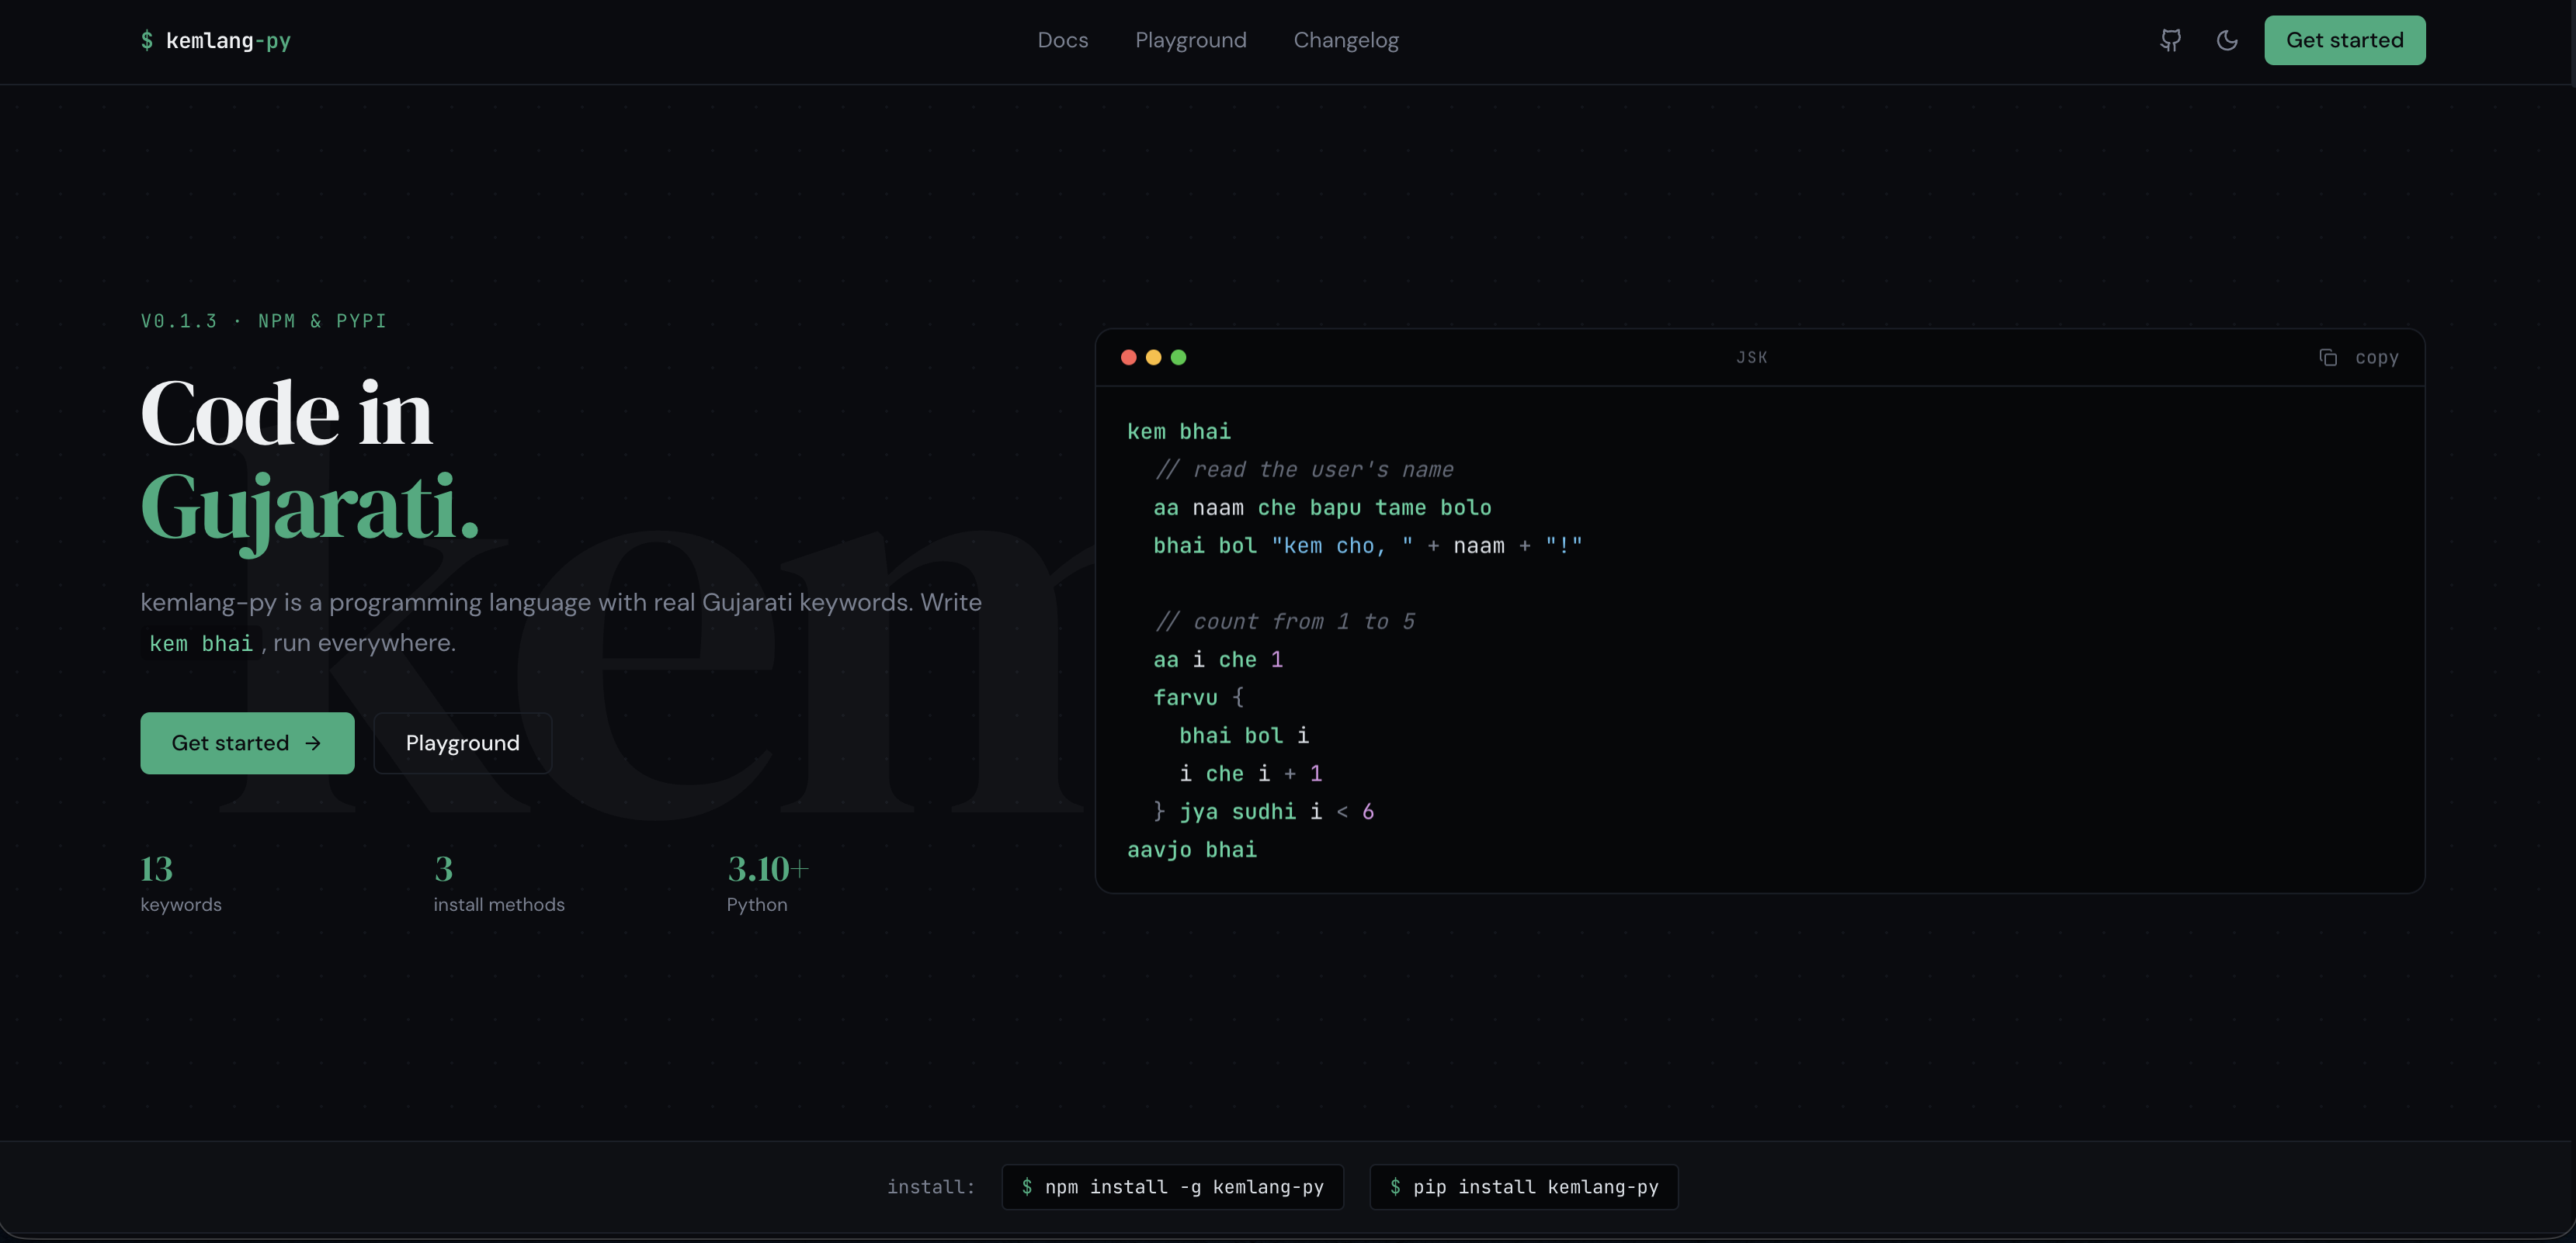This screenshot has height=1243, width=2576.
Task: Click the yellow dot in the code window
Action: 1153,358
